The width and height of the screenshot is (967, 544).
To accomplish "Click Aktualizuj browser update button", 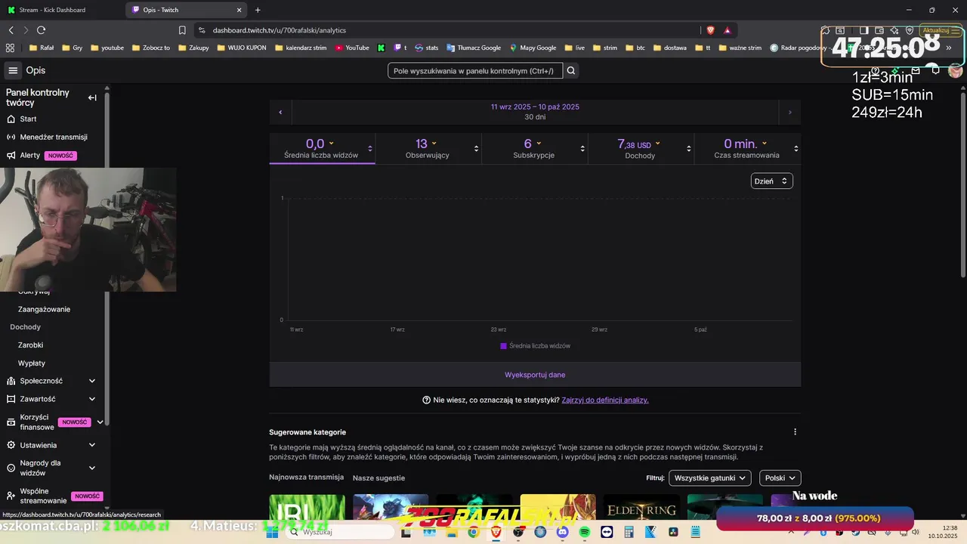I will [936, 30].
